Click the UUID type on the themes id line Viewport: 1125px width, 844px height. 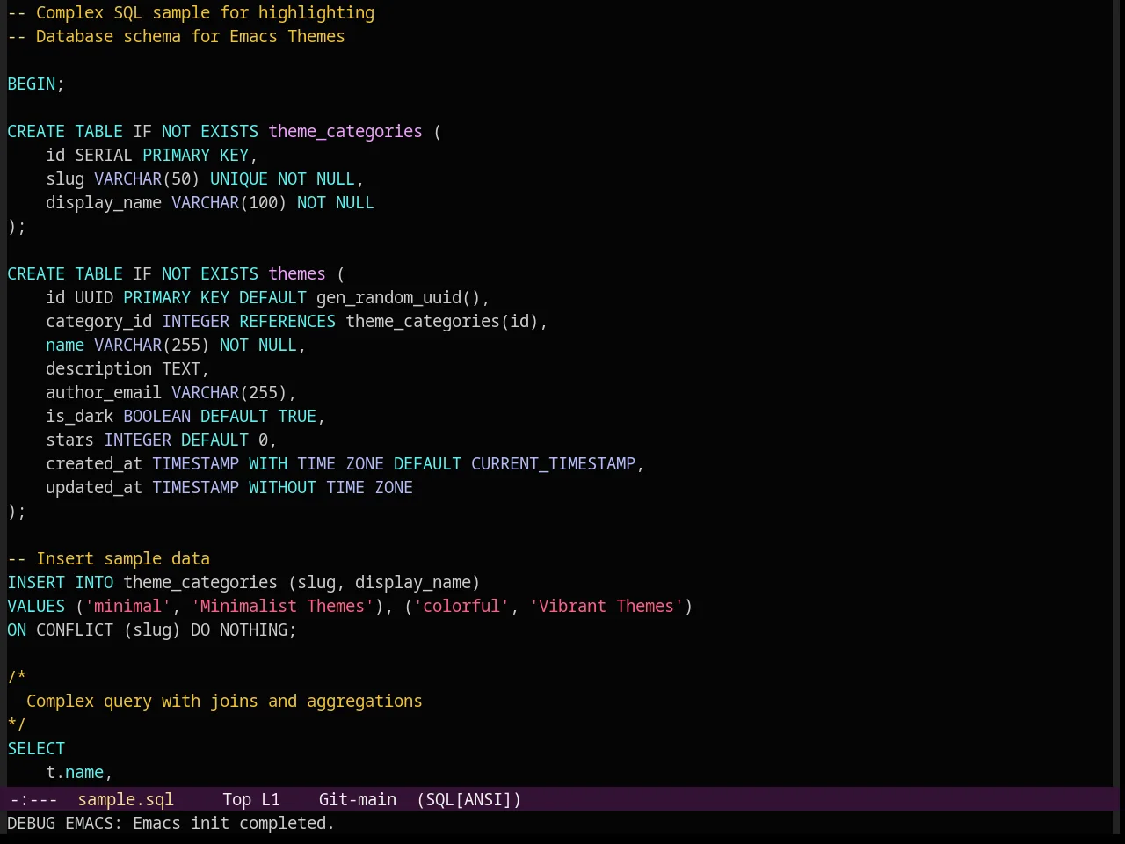coord(94,297)
